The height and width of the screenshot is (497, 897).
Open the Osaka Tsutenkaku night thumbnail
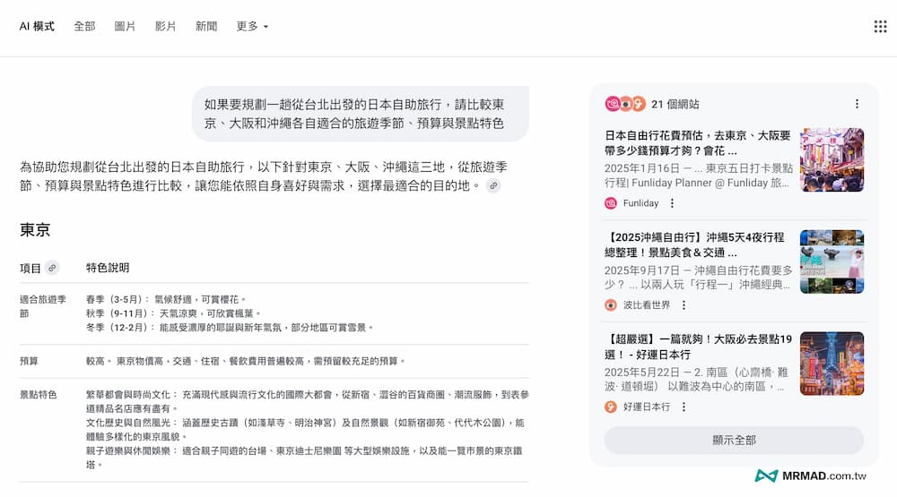(832, 364)
